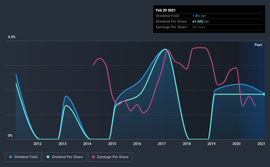Select the 2019 x-axis label
This screenshot has height=167, width=270.
coord(211,144)
